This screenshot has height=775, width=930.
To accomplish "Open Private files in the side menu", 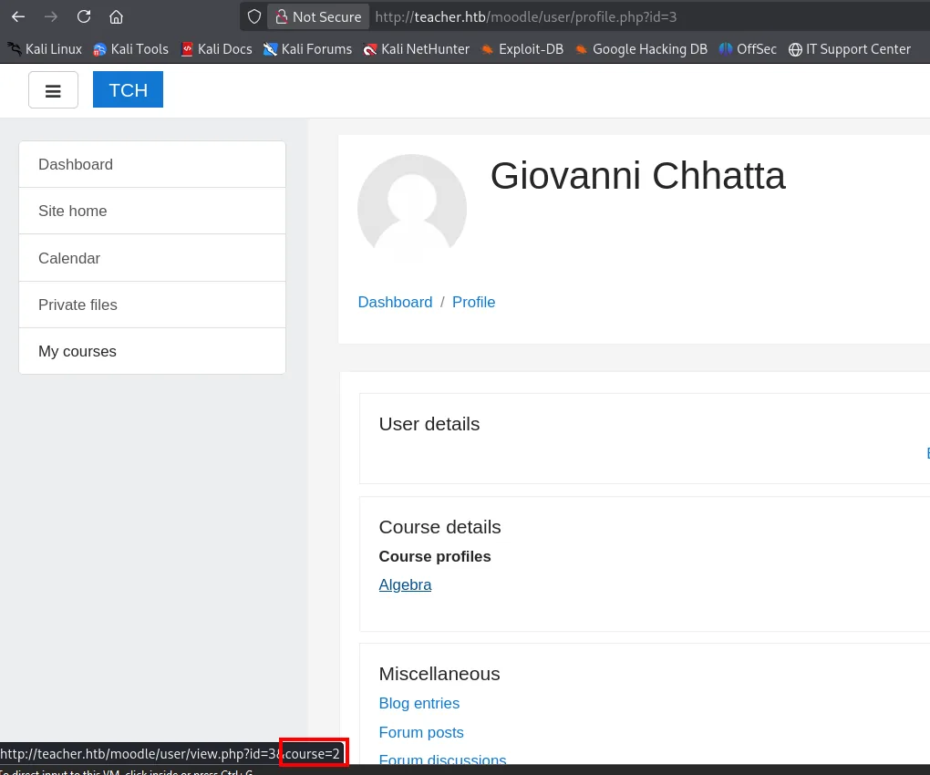I will point(152,305).
